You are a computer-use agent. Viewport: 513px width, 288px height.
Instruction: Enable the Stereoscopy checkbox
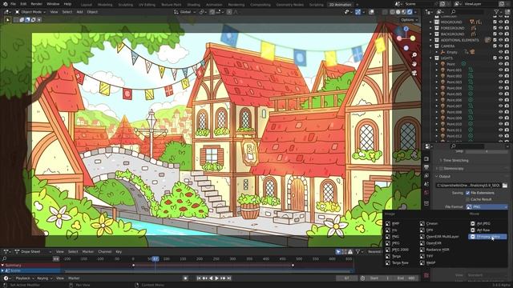pos(441,169)
